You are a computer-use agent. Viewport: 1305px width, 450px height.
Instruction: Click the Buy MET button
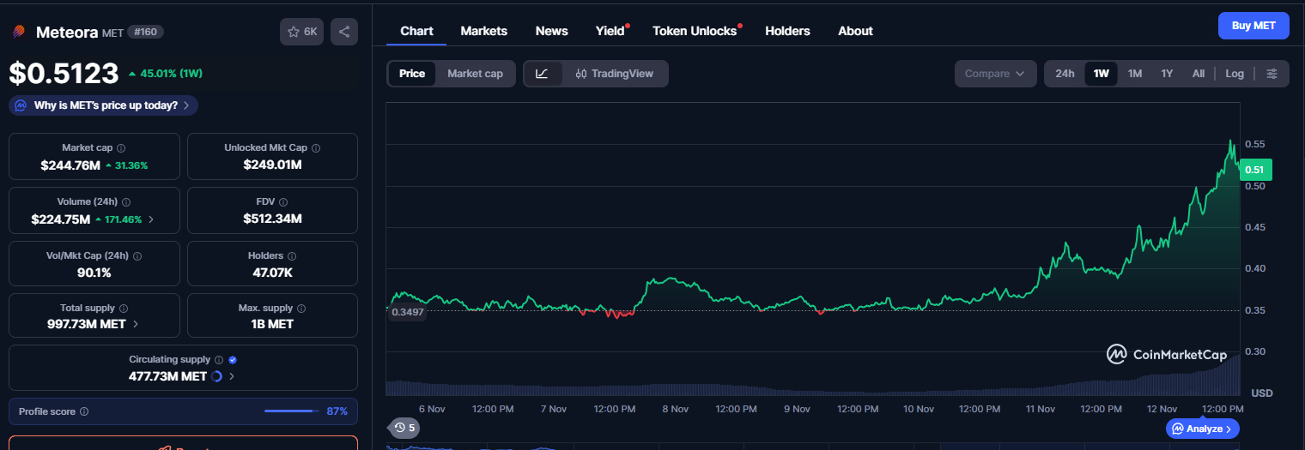(1253, 26)
